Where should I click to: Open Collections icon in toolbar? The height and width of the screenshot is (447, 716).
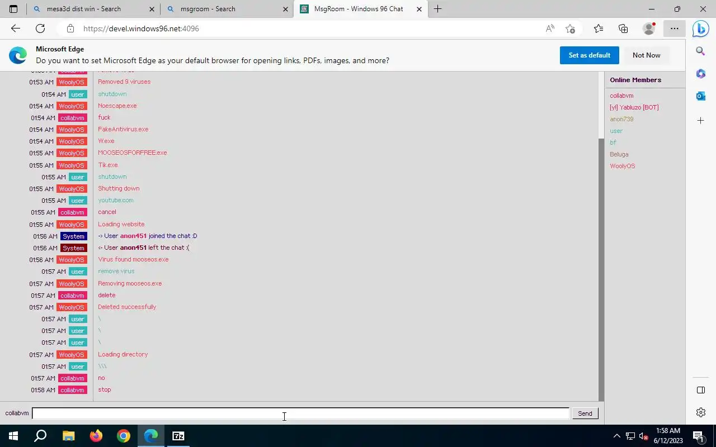(623, 28)
